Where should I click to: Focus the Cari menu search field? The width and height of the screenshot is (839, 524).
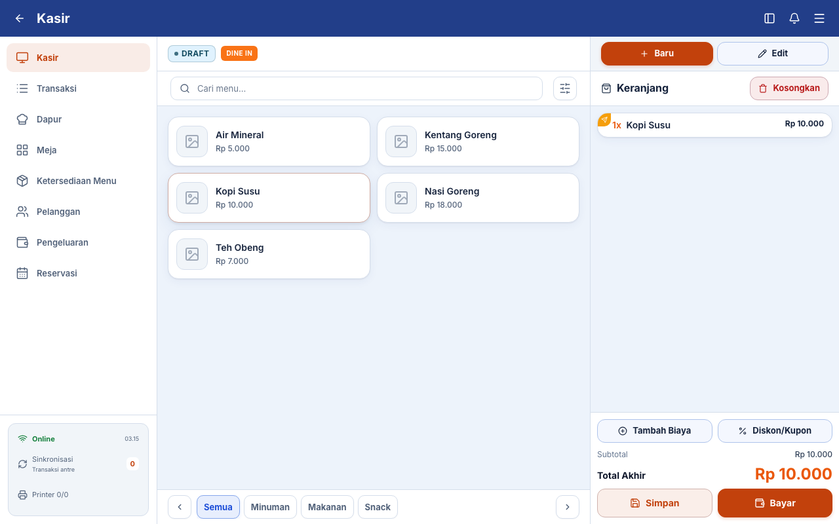coord(357,88)
